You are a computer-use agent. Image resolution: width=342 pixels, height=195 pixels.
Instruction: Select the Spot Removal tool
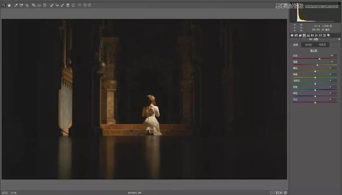(51, 5)
